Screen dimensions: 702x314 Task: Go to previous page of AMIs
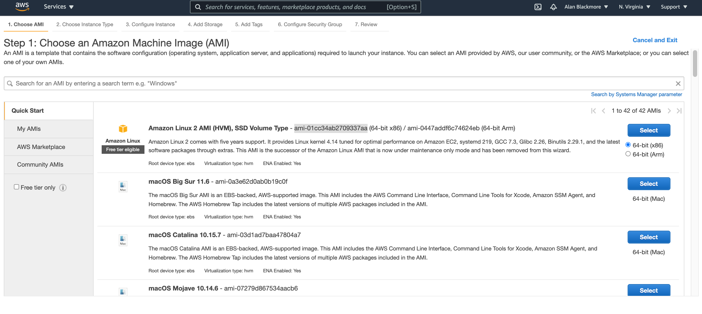click(x=604, y=111)
